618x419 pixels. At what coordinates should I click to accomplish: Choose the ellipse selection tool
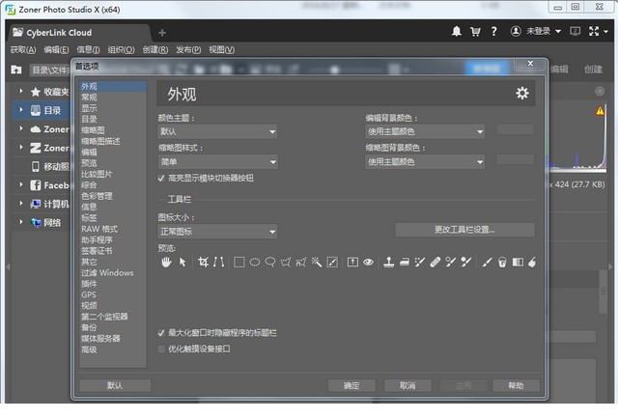click(x=255, y=263)
